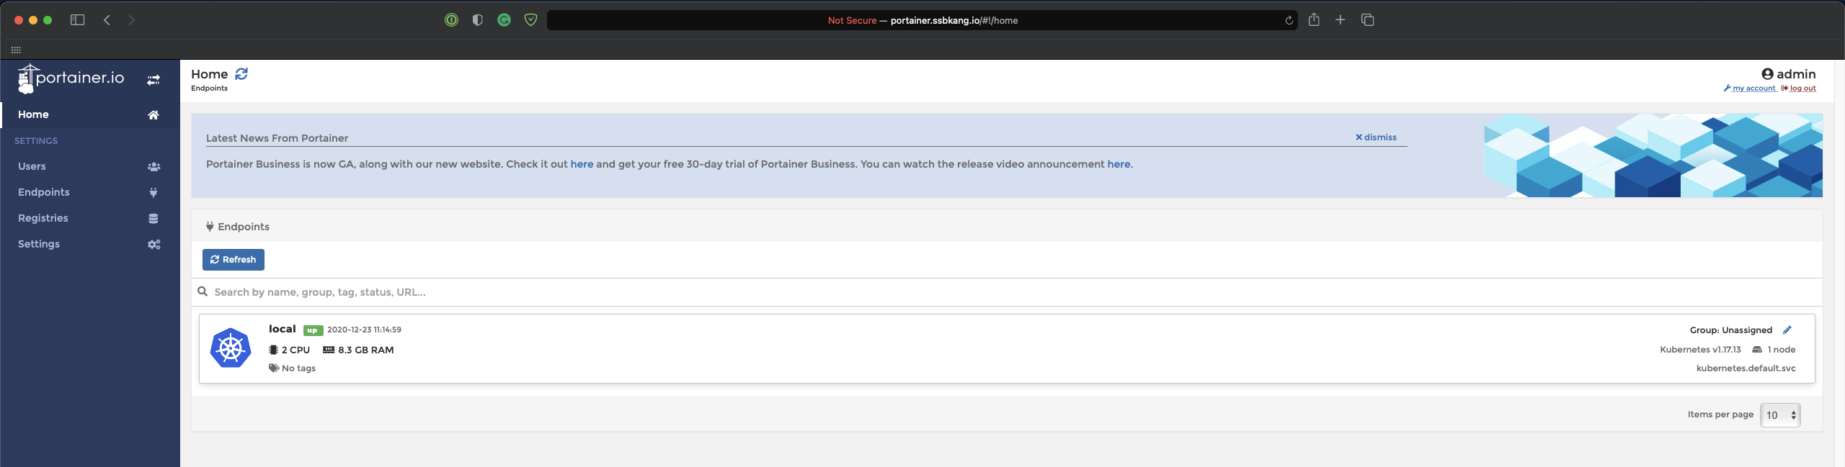The height and width of the screenshot is (467, 1845).
Task: Go to Endpoints in the sidebar
Action: click(44, 192)
